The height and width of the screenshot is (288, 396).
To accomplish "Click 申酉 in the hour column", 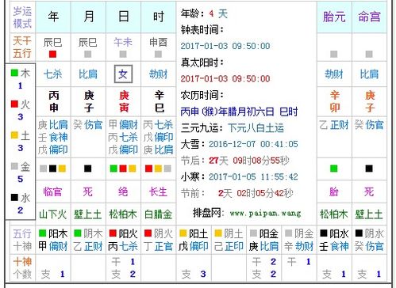I will (x=158, y=42).
